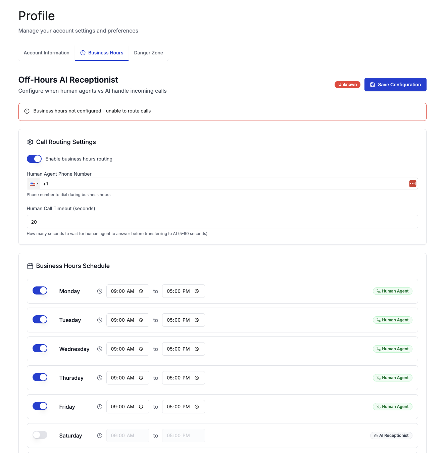Click the Unknown status badge
Image resolution: width=444 pixels, height=453 pixels.
tap(347, 85)
